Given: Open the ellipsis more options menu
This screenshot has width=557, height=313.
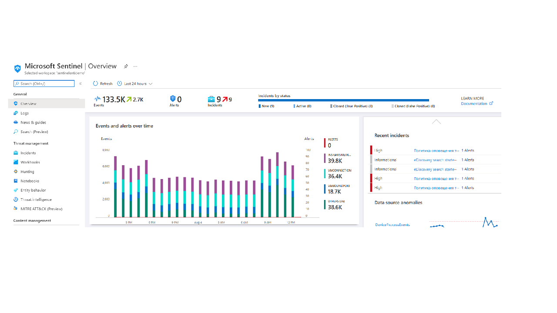Looking at the screenshot, I should click(135, 67).
